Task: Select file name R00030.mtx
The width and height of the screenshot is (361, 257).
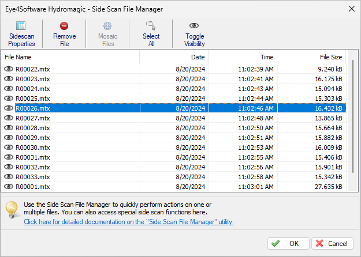Action: pos(33,148)
